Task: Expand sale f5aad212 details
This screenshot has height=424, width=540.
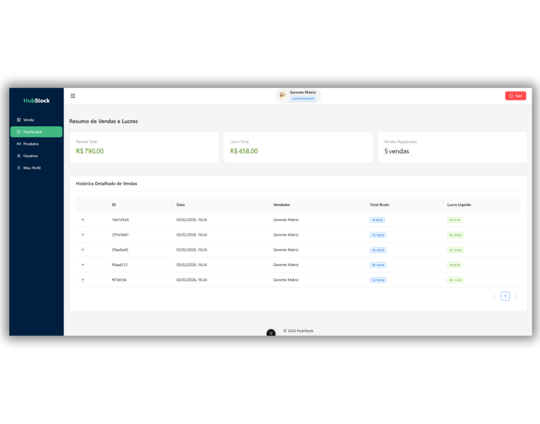Action: coord(82,264)
